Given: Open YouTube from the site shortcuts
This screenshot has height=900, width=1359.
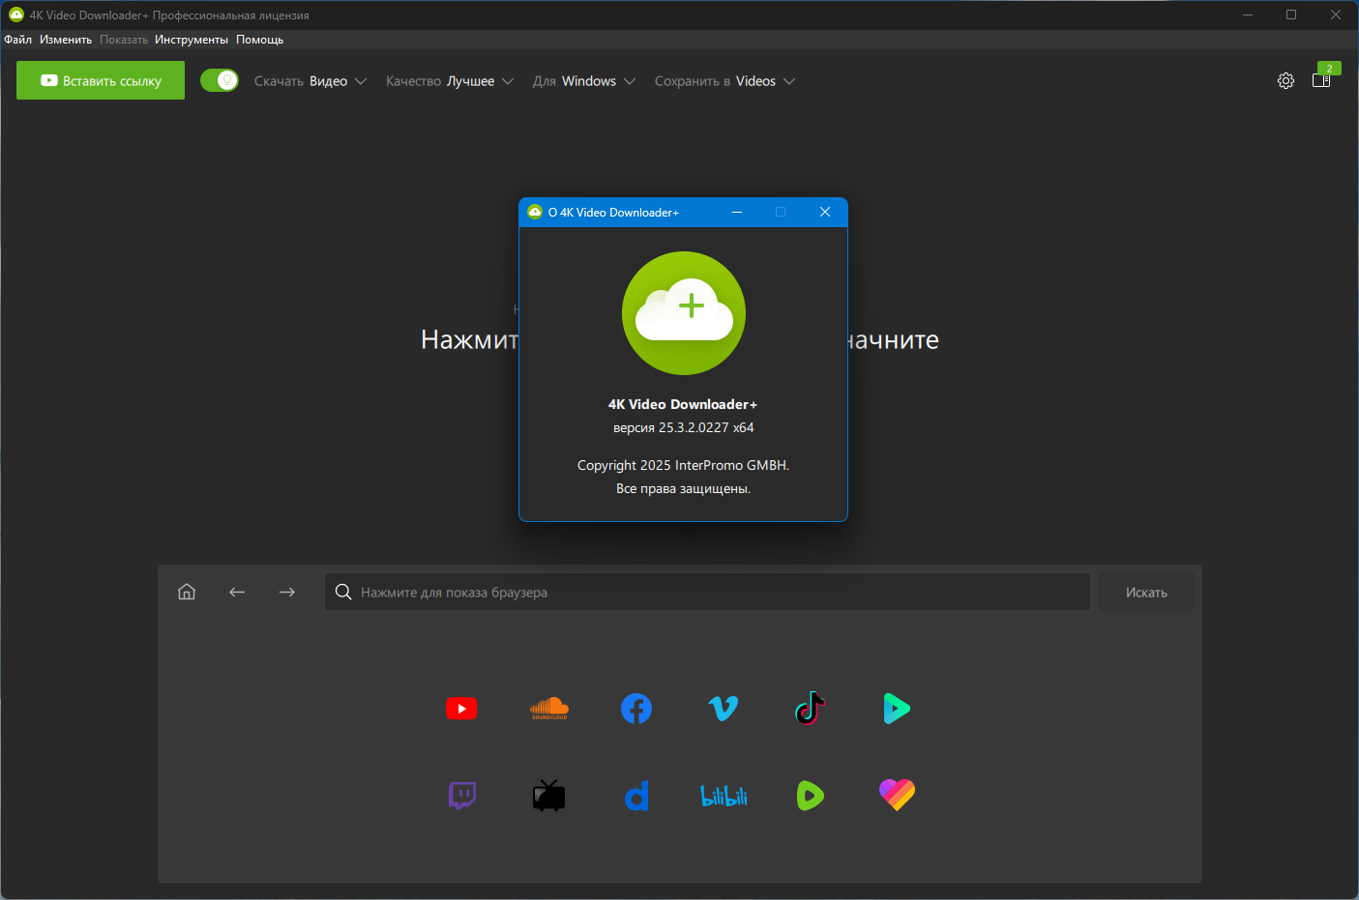Looking at the screenshot, I should 461,709.
